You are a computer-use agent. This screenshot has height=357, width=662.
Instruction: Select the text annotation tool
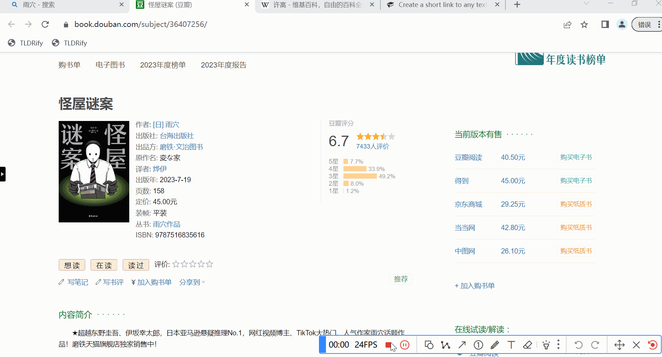[511, 345]
